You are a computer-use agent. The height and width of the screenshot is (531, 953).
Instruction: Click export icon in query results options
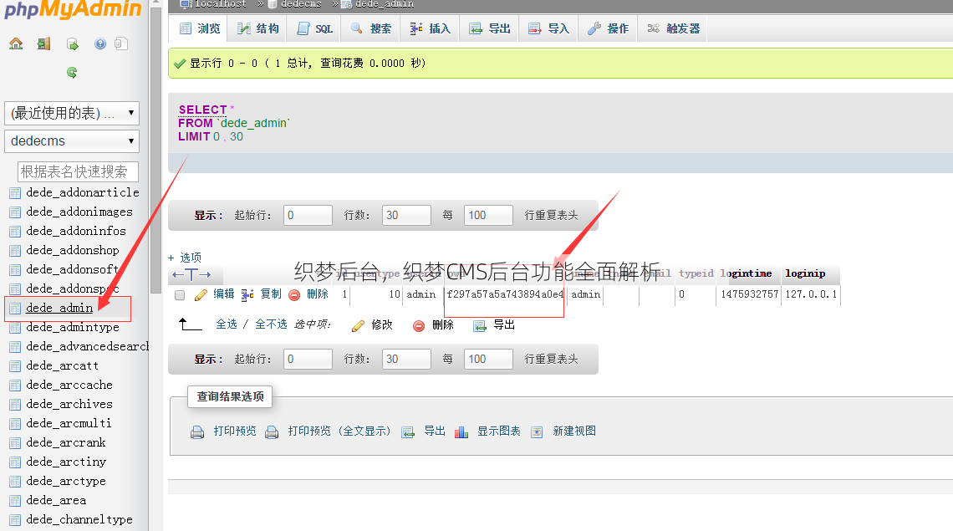[408, 432]
